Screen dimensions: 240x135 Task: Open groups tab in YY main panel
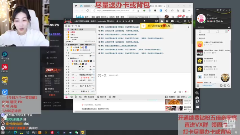point(218,31)
